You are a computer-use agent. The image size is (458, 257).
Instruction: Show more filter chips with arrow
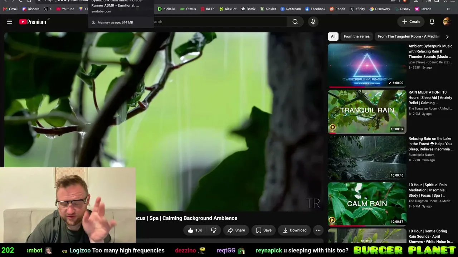click(447, 36)
